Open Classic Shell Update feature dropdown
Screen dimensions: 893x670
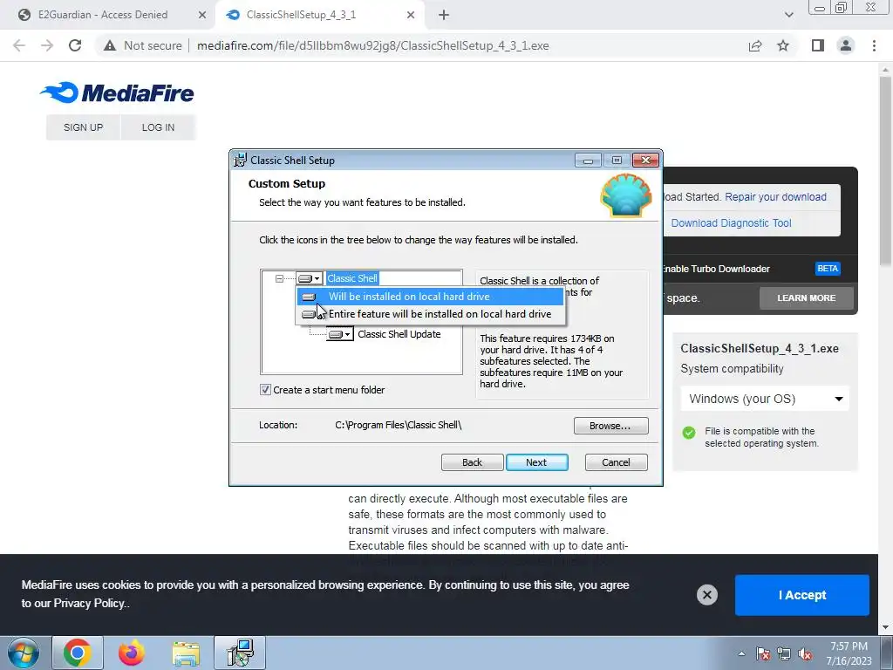click(x=340, y=334)
